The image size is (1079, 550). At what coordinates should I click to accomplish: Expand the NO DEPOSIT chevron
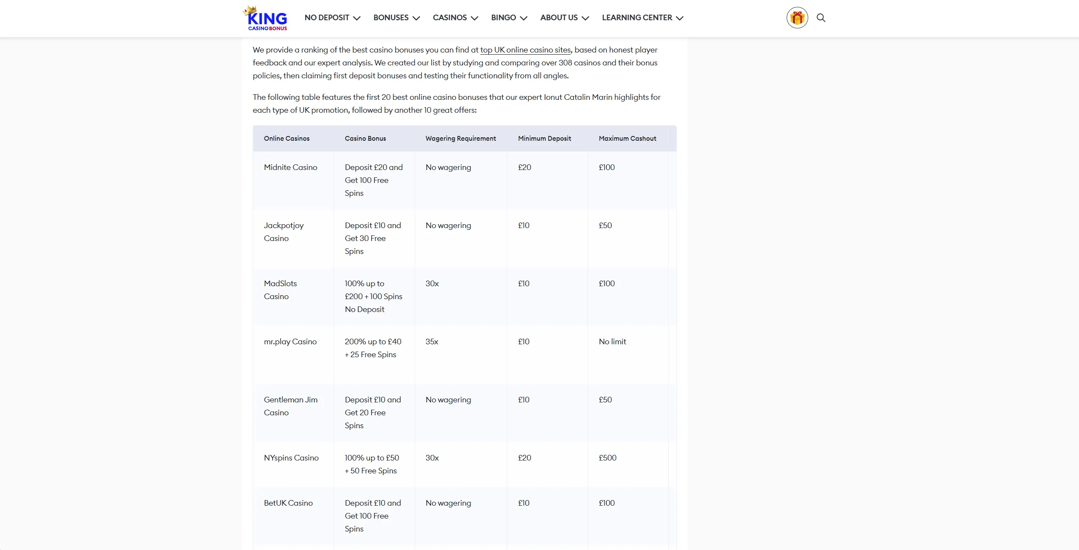pyautogui.click(x=357, y=18)
